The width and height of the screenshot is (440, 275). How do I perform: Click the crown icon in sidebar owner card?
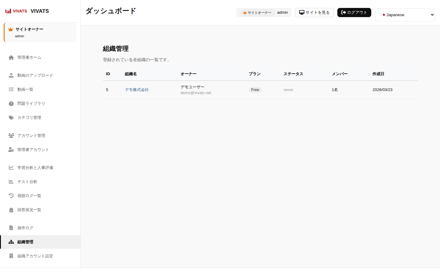[x=11, y=29]
